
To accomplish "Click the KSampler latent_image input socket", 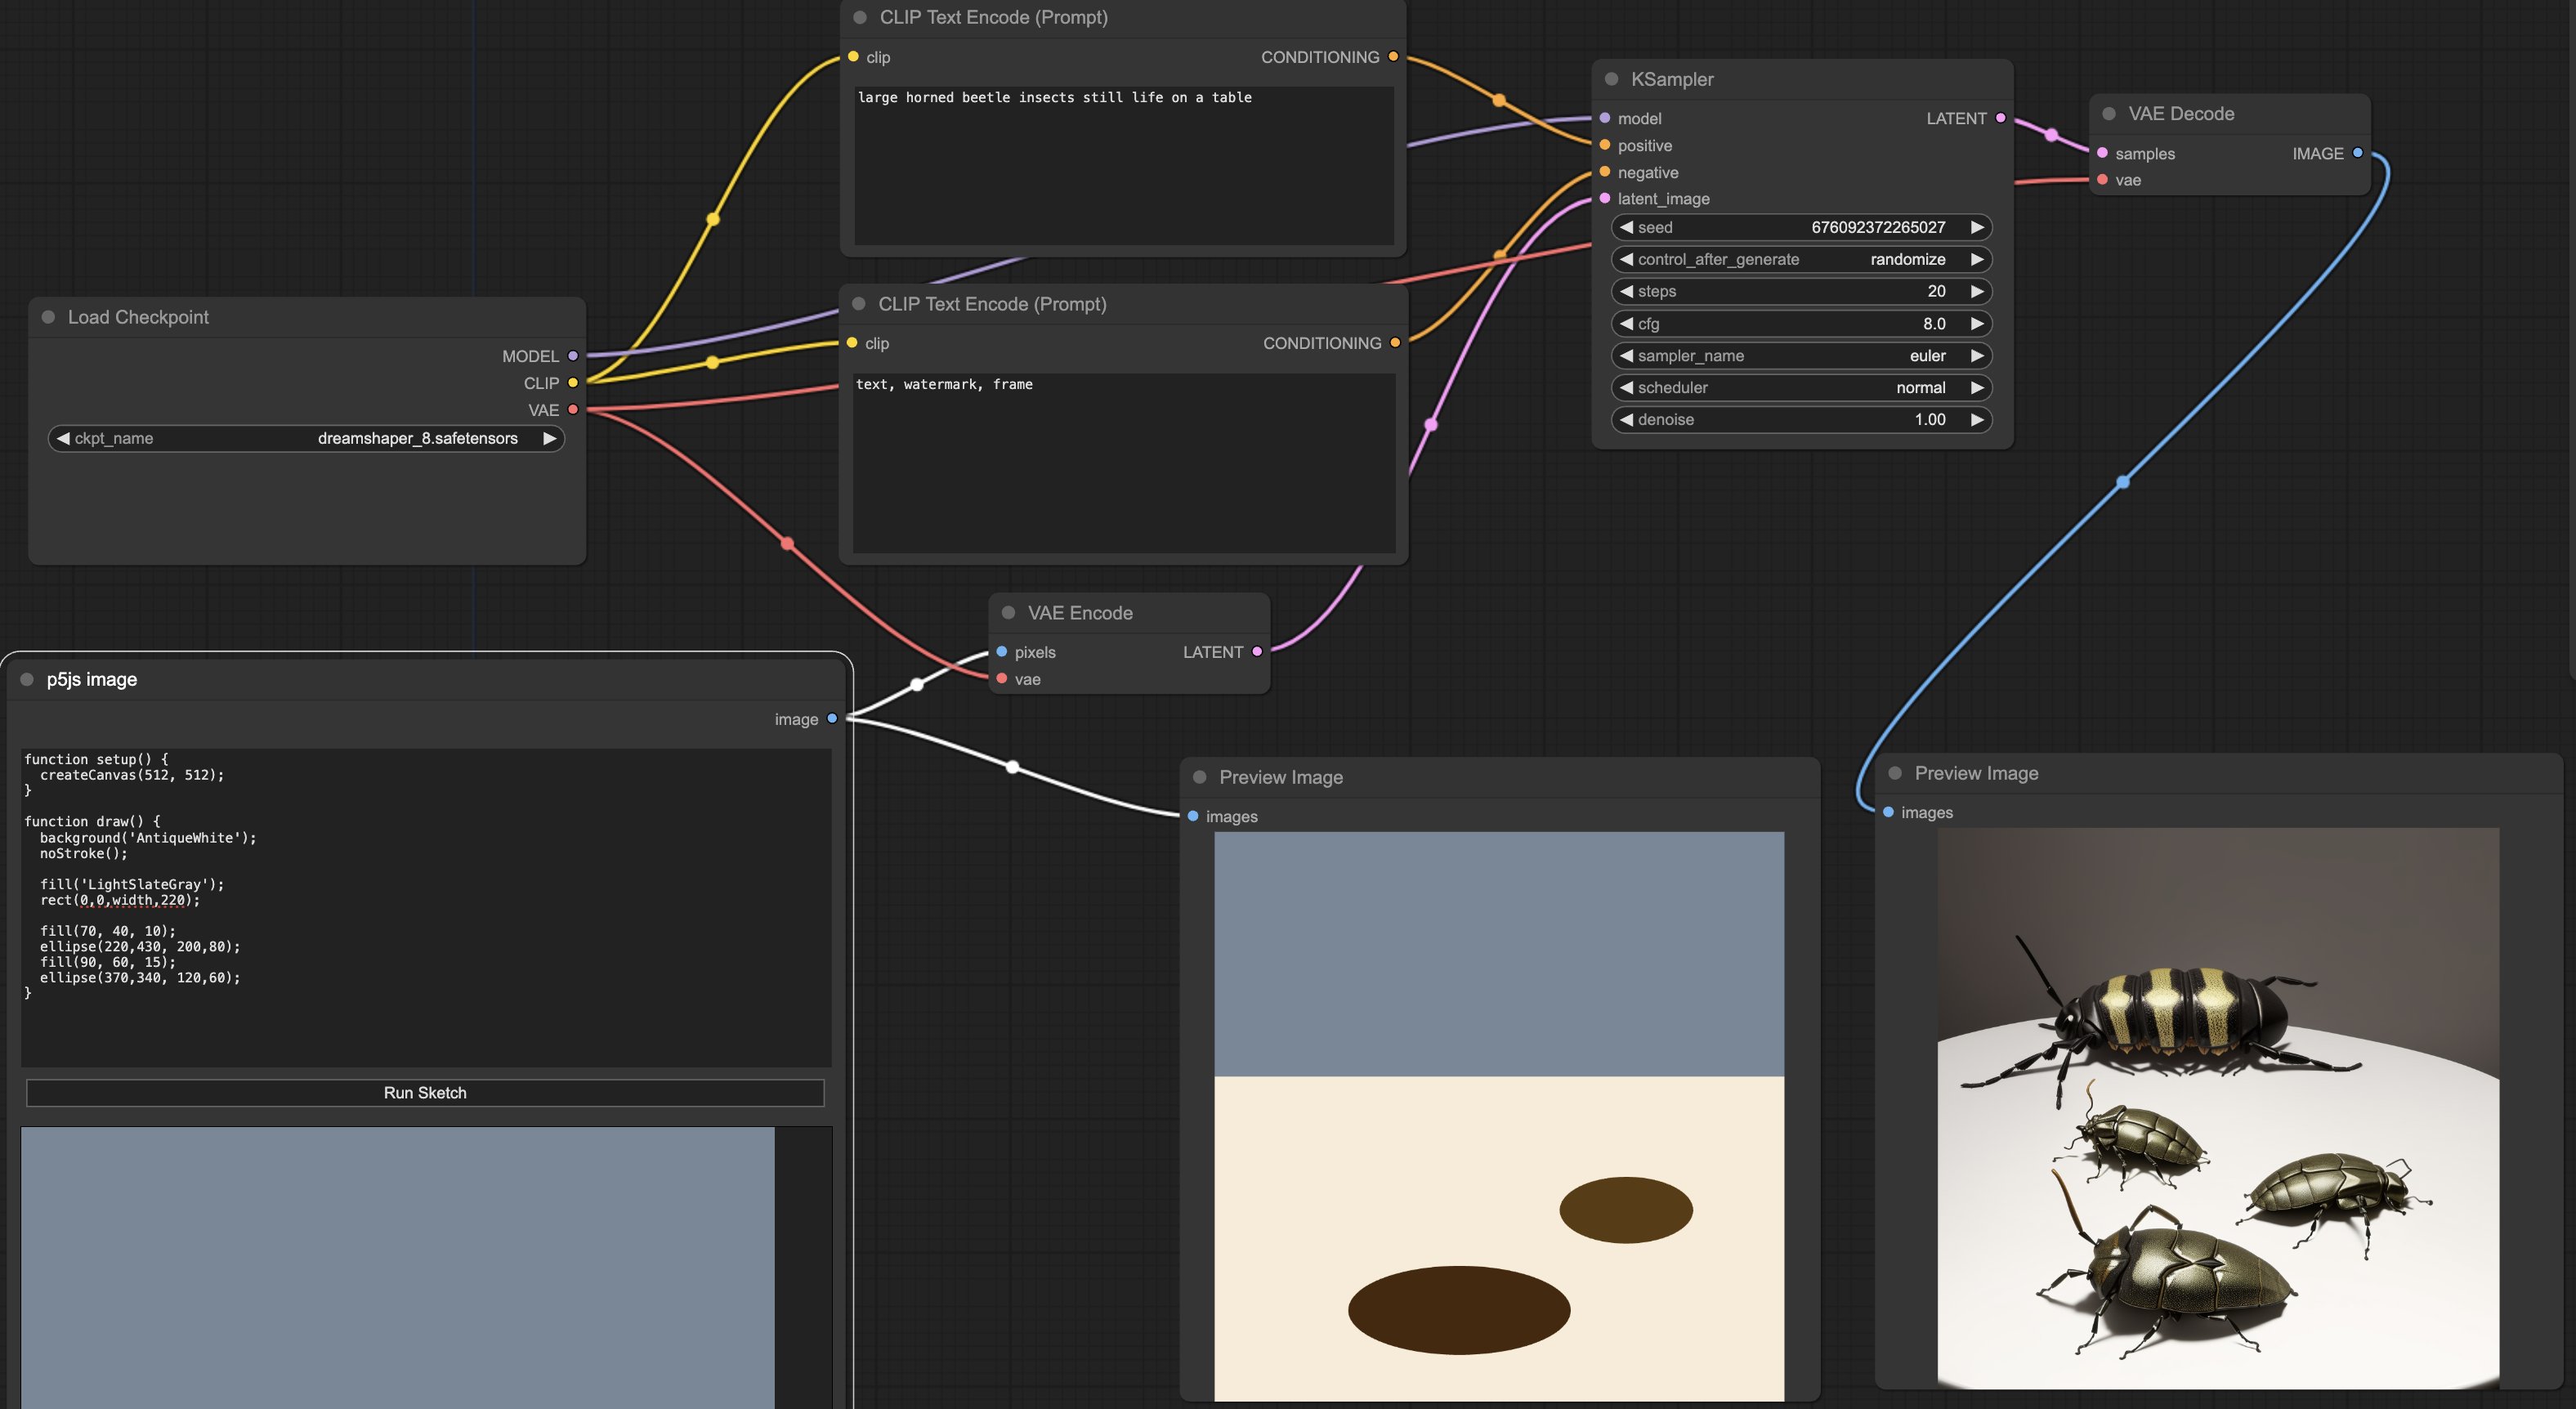I will click(x=1605, y=199).
